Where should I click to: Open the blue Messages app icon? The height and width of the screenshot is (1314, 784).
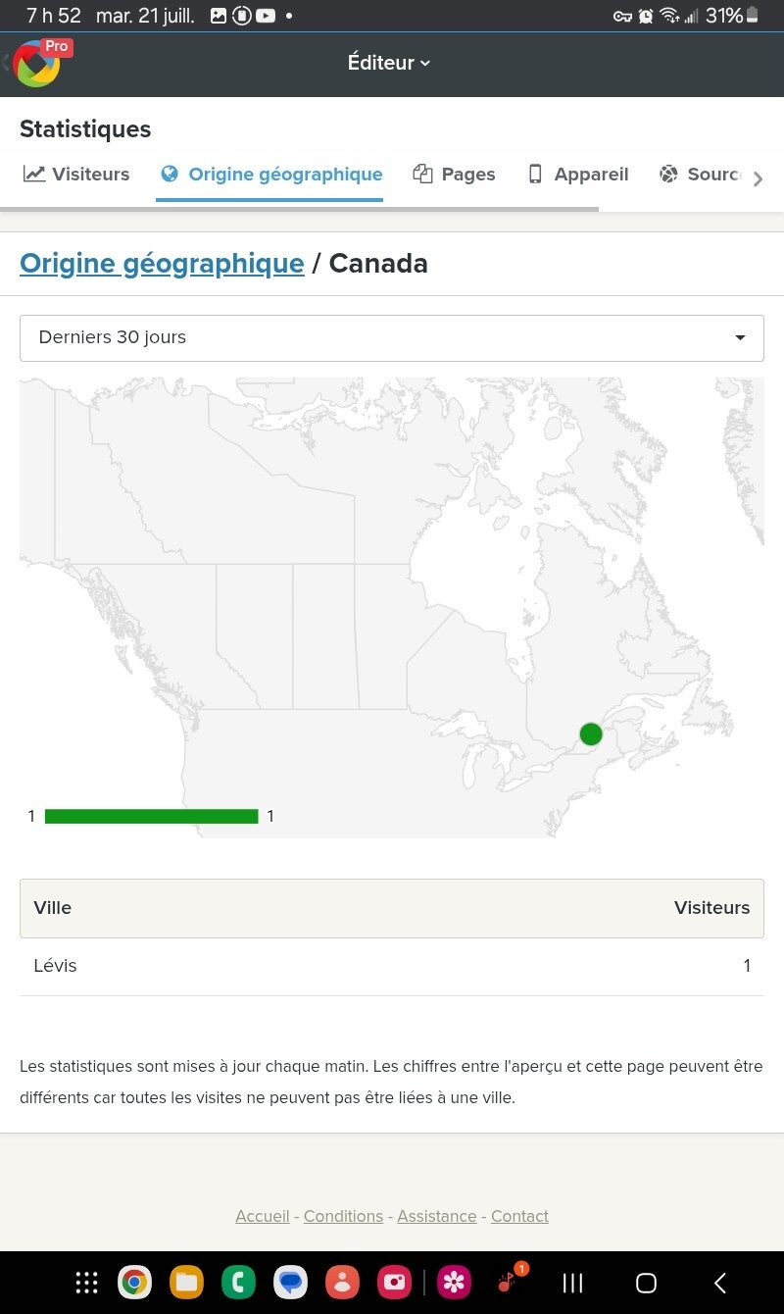click(x=290, y=1282)
